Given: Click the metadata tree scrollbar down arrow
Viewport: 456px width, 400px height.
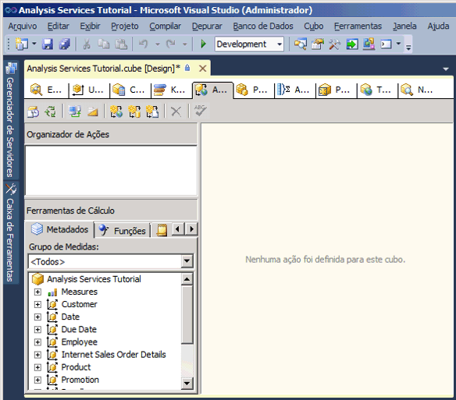Looking at the screenshot, I should coord(187,383).
